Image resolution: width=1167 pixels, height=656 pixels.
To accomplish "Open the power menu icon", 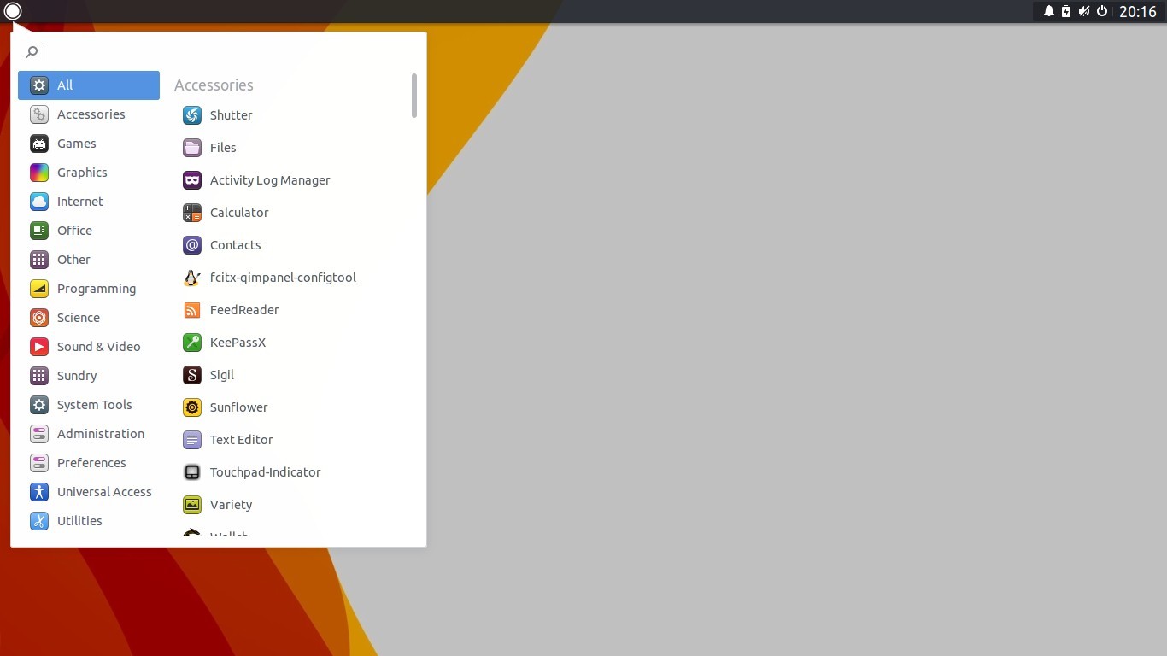I will coord(1102,11).
